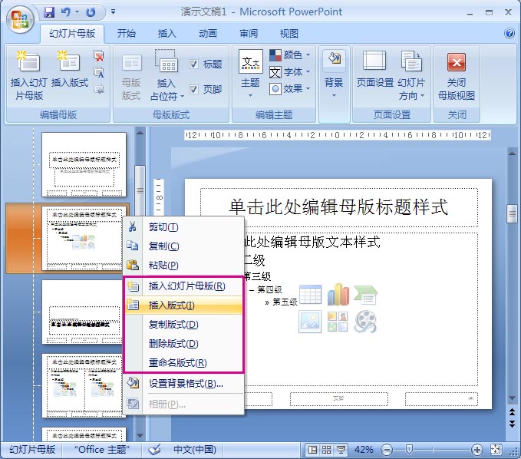Open the 动画 ribbon tab
This screenshot has width=521, height=459.
pos(208,34)
